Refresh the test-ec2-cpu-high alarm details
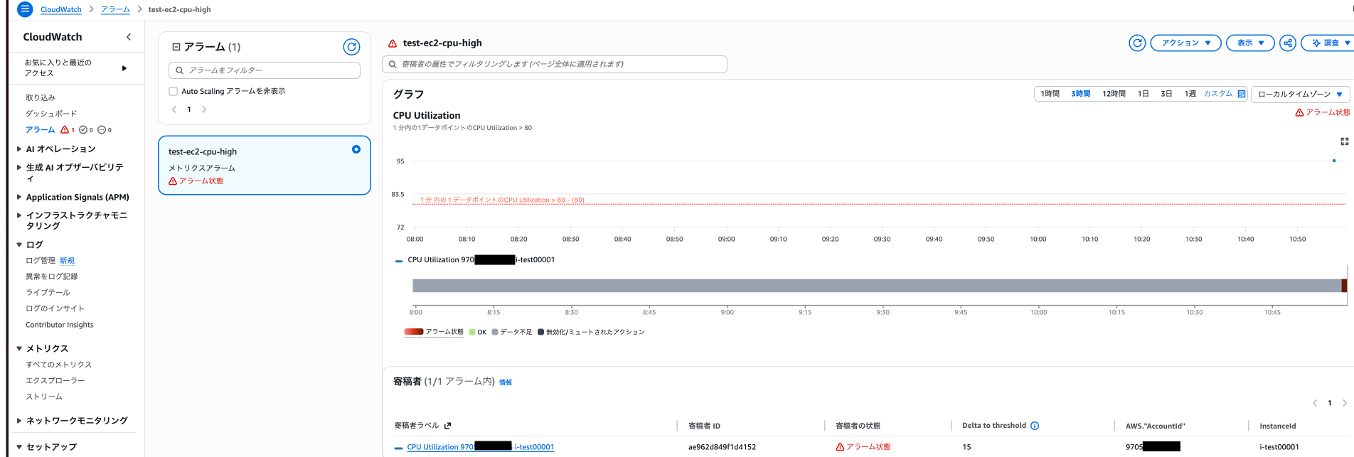Viewport: 1354px width, 457px height. 1137,43
